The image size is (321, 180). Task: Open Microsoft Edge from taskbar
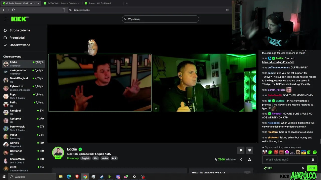(x=69, y=177)
